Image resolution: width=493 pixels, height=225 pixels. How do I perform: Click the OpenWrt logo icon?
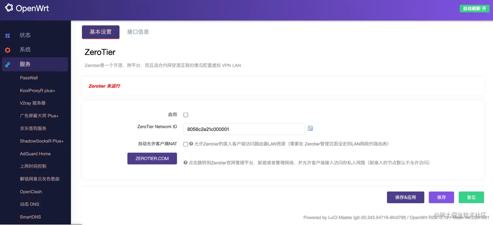[x=9, y=8]
